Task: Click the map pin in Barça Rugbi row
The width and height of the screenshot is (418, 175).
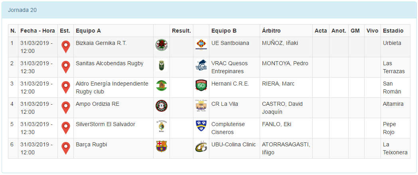Action: (66, 148)
